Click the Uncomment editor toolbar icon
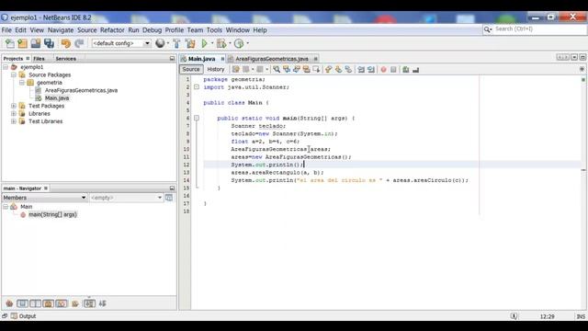The image size is (588, 331). 415,70
